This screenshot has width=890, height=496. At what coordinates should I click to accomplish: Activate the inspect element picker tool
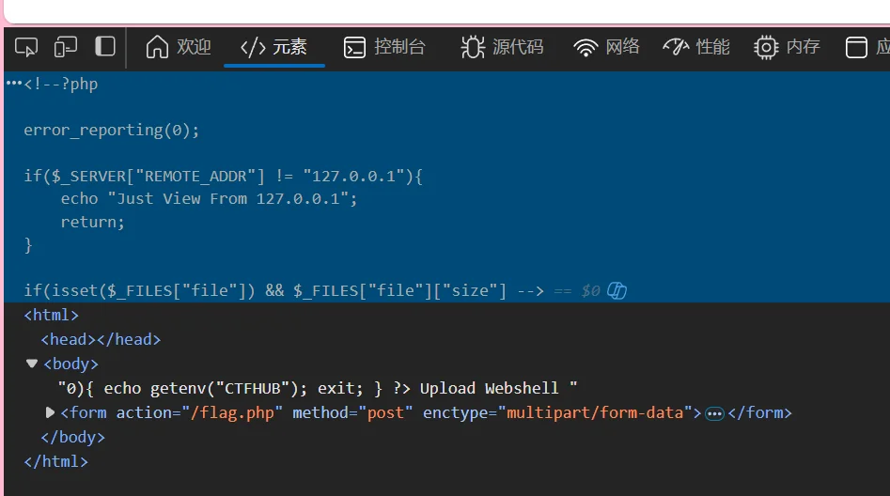click(26, 47)
